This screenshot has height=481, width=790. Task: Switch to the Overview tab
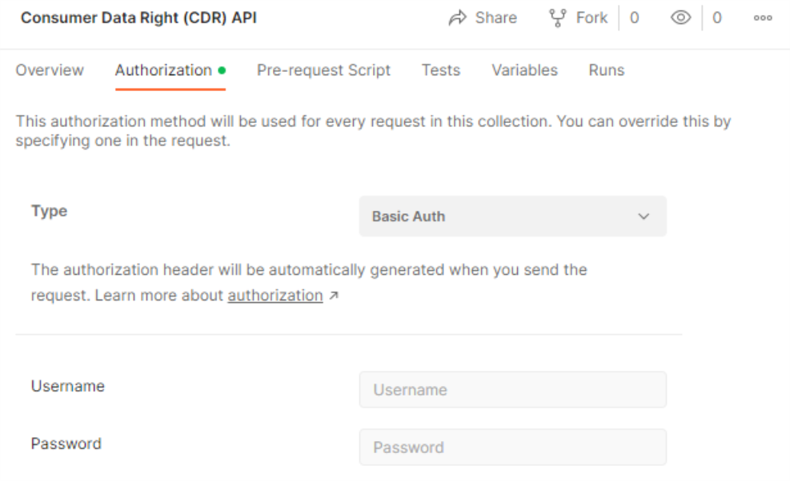click(50, 70)
